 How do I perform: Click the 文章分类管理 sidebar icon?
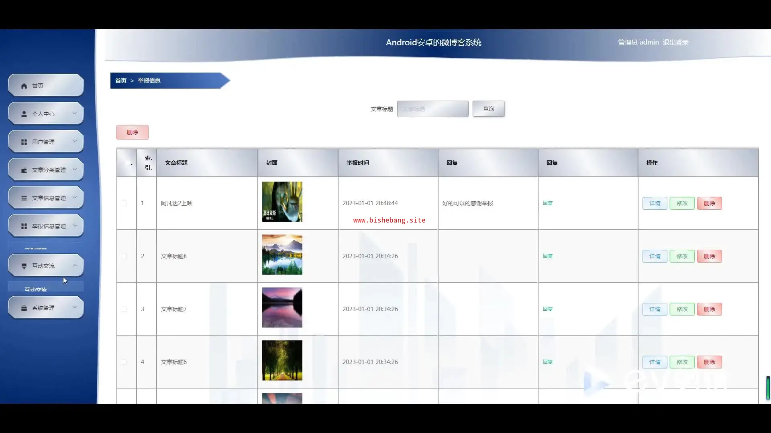pos(24,170)
